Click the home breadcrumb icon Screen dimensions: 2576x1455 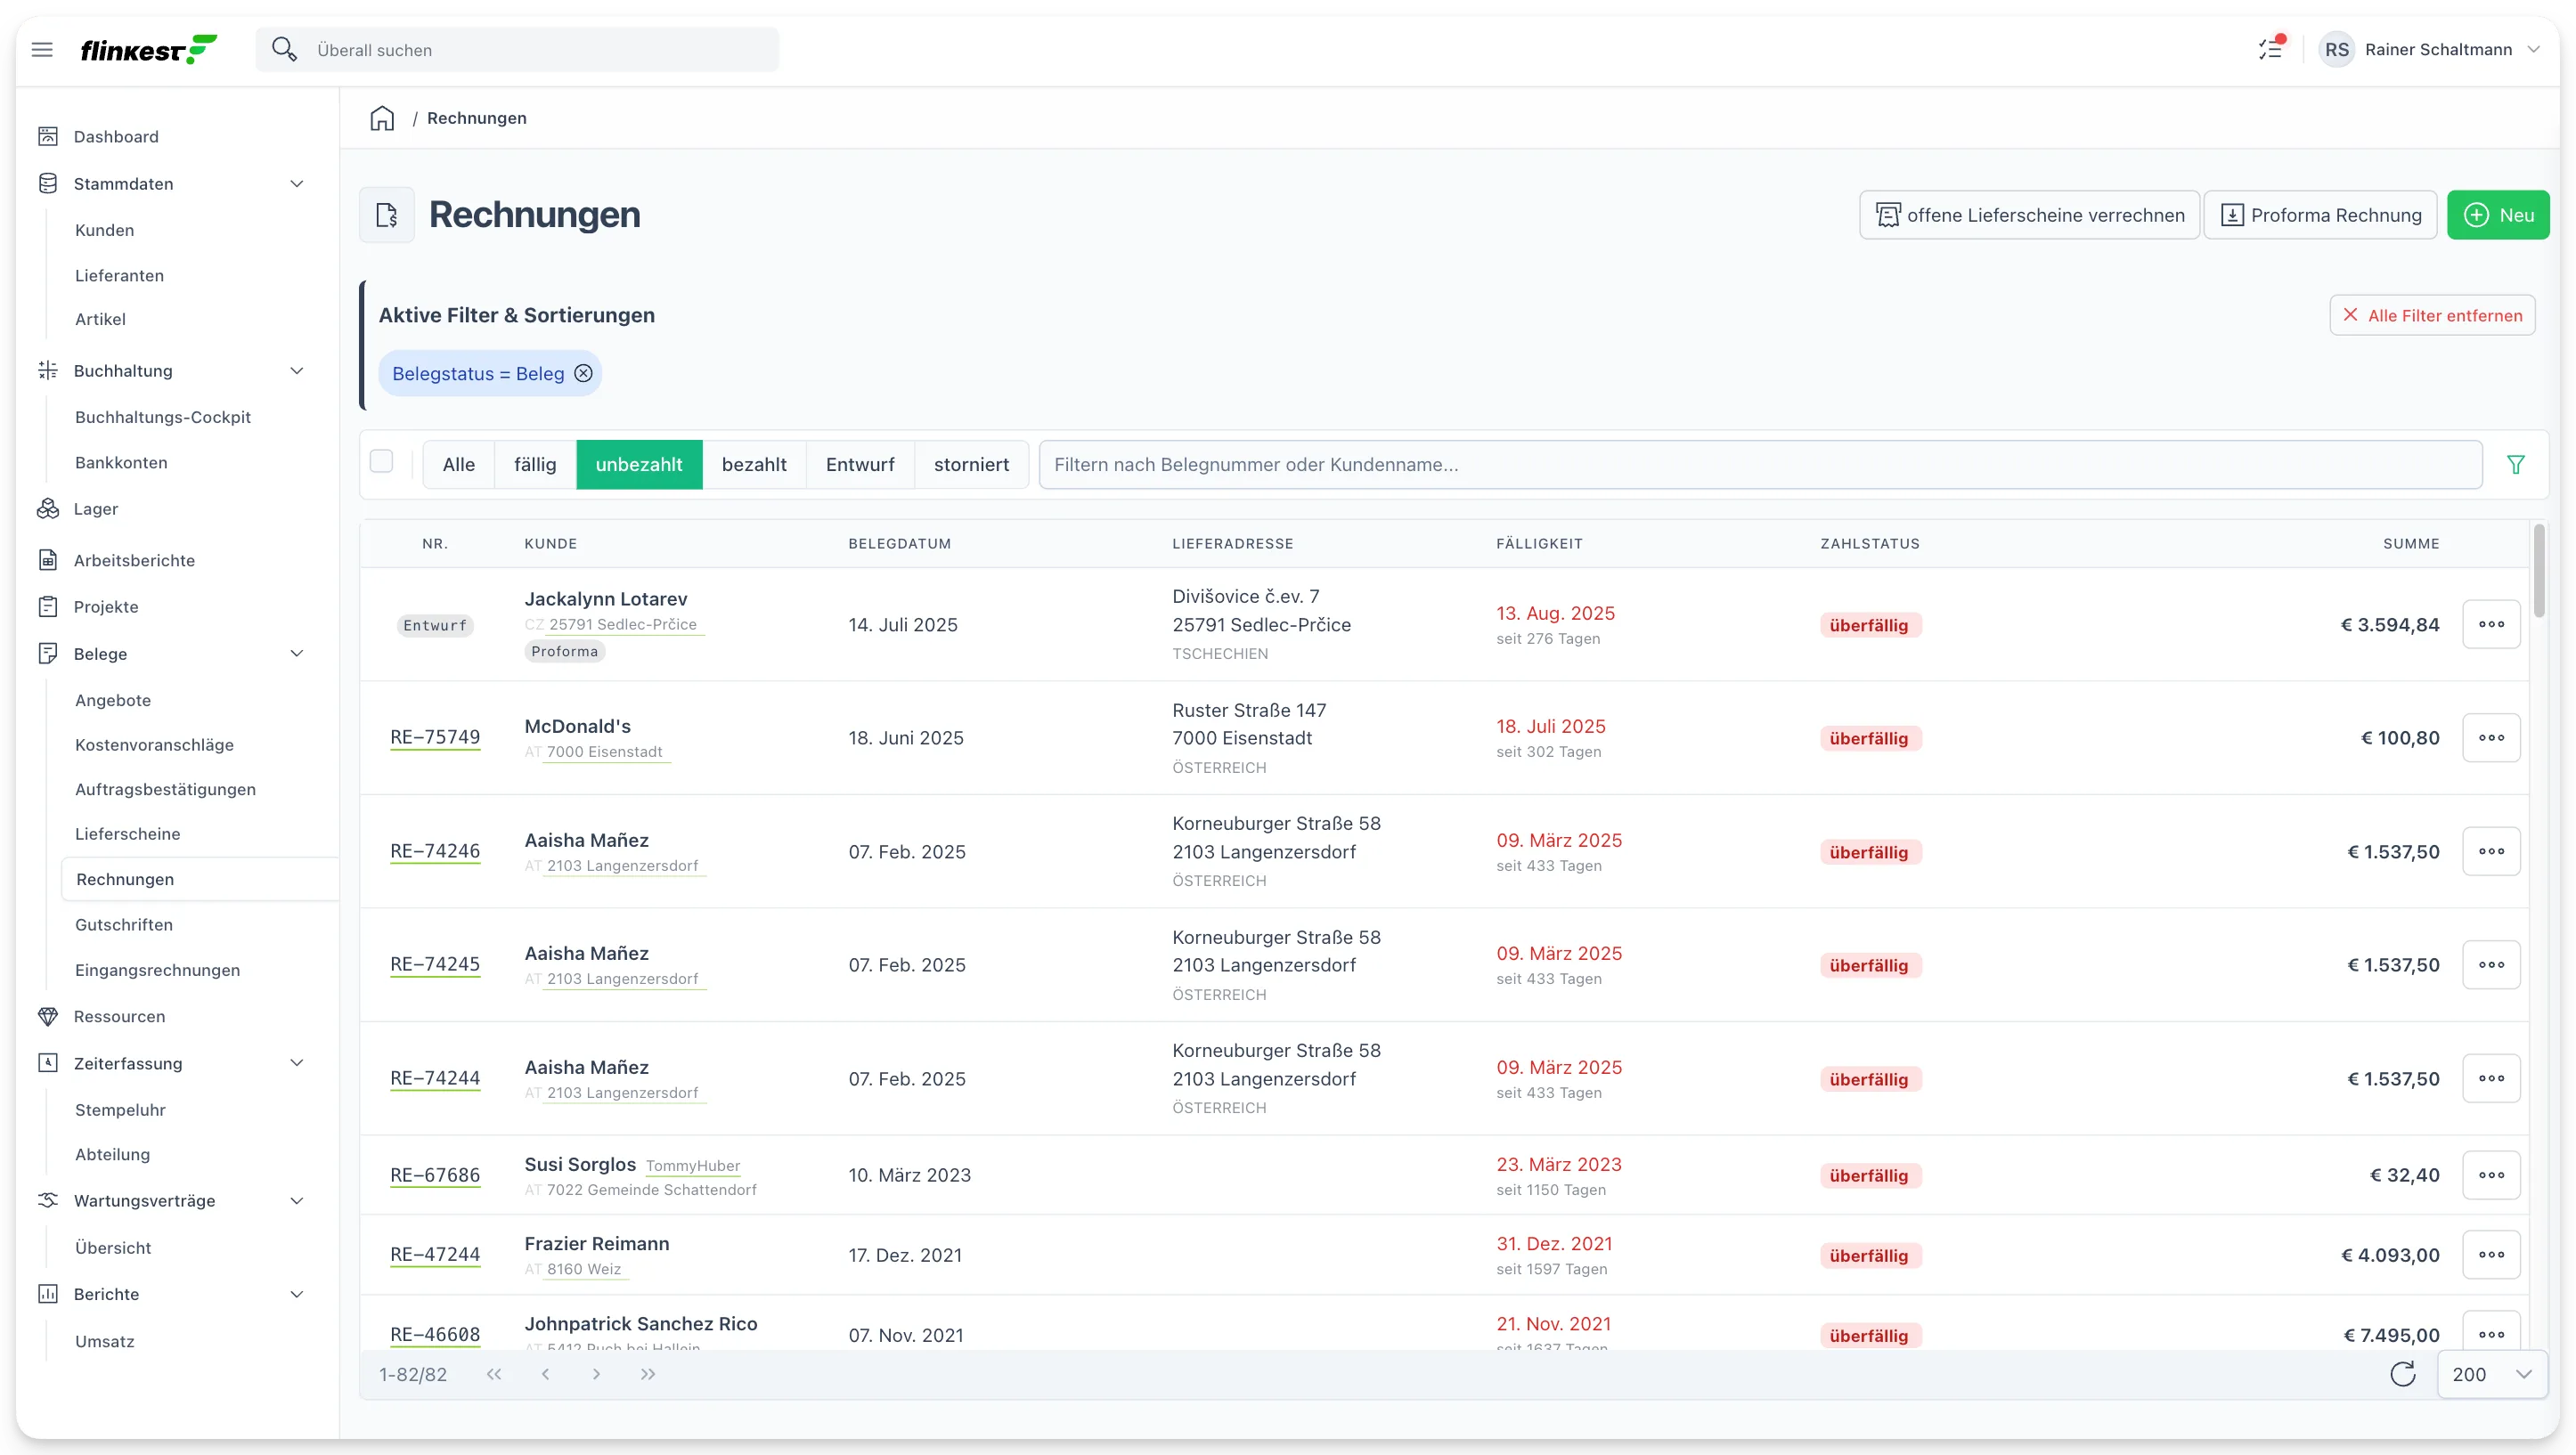[382, 118]
